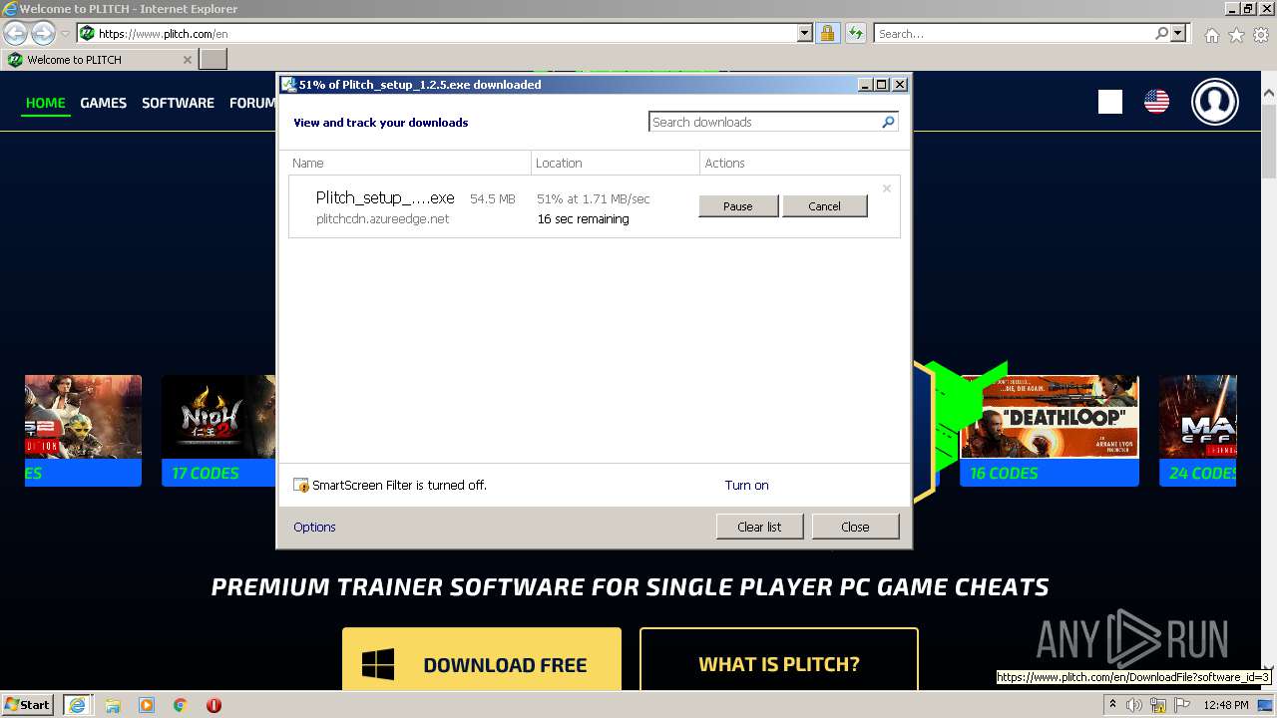This screenshot has width=1277, height=718.
Task: Open the address bar autocomplete dropdown
Action: pos(805,33)
